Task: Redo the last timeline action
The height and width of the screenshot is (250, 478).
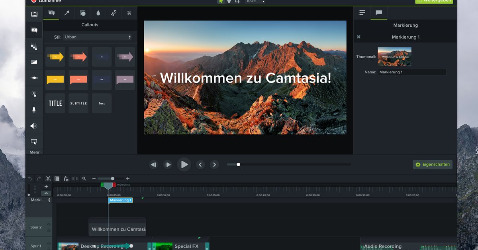Action: [39, 179]
